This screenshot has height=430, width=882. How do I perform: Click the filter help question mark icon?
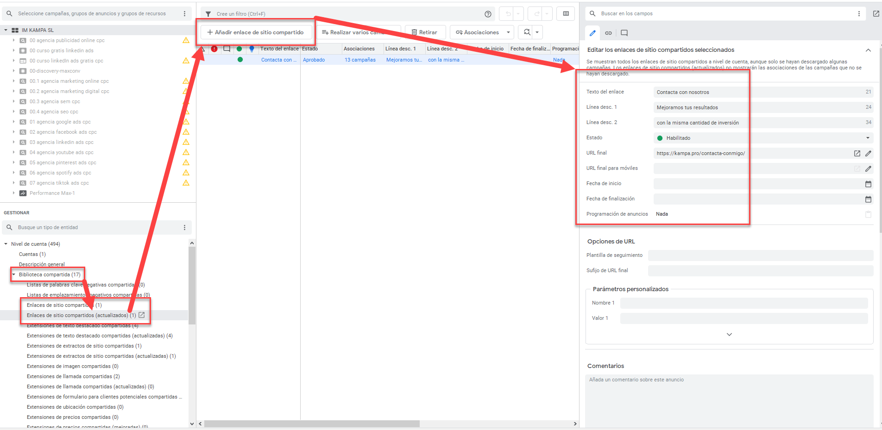coord(488,14)
